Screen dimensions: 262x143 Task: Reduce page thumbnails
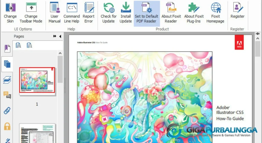29,45
